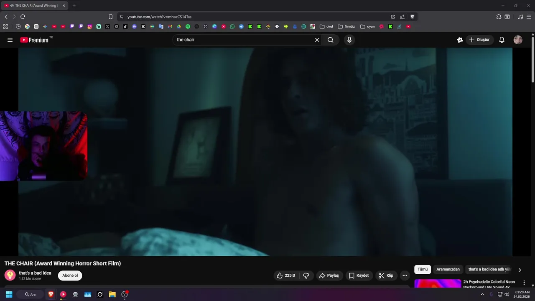Open more actions three-dot menu
Image resolution: width=535 pixels, height=301 pixels.
[x=405, y=275]
